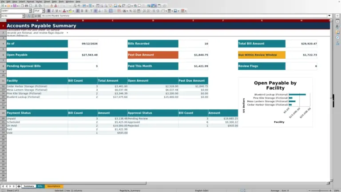Image resolution: width=341 pixels, height=192 pixels.
Task: Click the Insert Image icon
Action: (x=115, y=6)
